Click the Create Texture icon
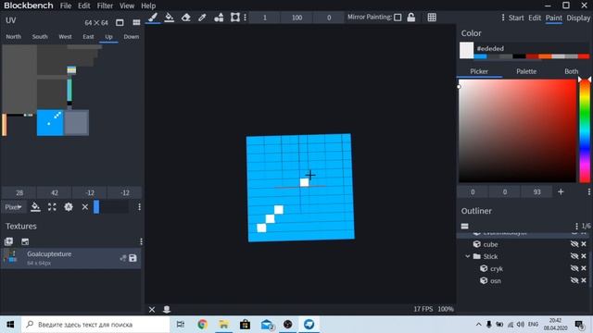593x333 pixels. 25,241
